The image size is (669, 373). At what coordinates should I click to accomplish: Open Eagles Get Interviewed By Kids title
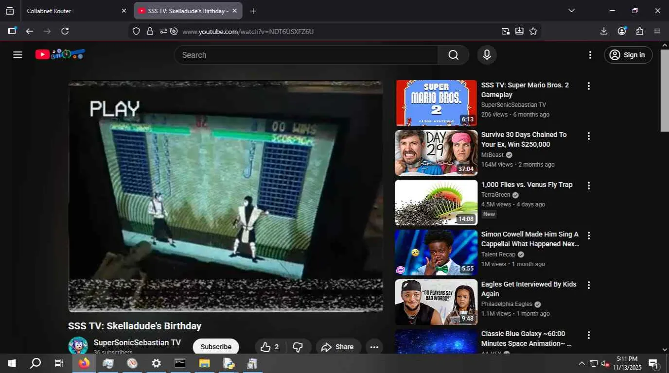(x=529, y=289)
